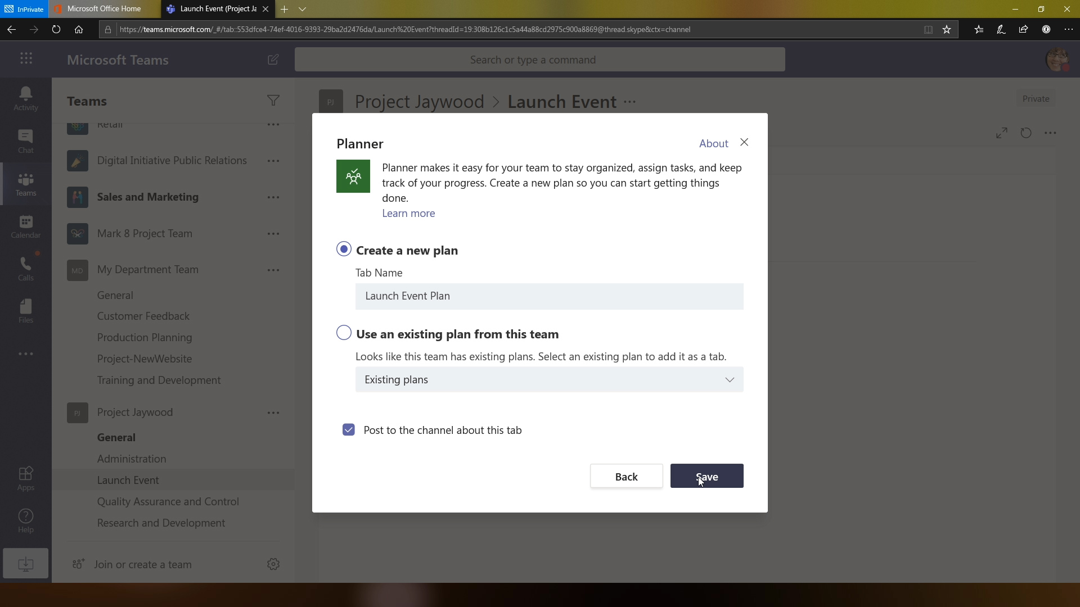Screen dimensions: 1080x607
Task: Open more options for Digital Initiative Public Relations
Action: [273, 161]
